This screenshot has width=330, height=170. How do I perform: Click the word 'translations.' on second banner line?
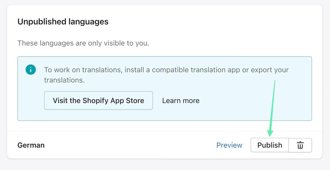64,80
